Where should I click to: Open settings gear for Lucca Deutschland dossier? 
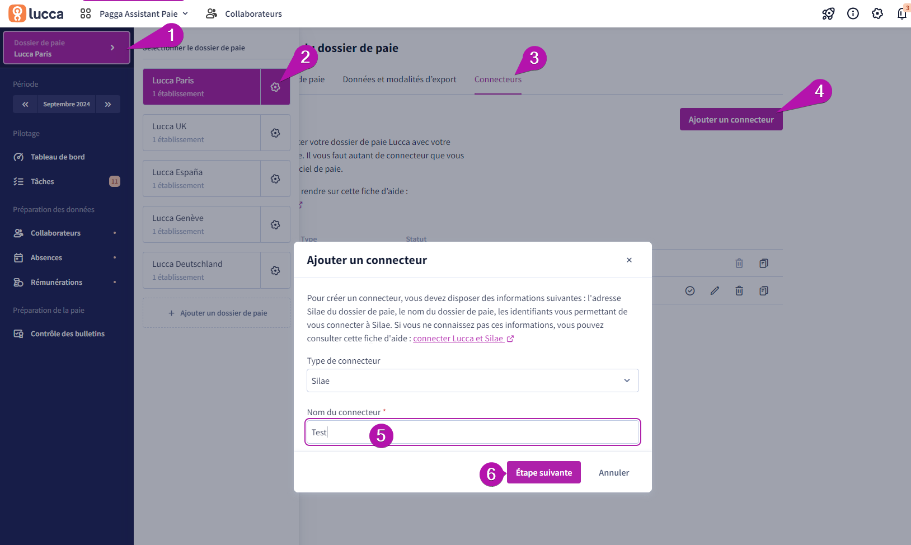(275, 270)
